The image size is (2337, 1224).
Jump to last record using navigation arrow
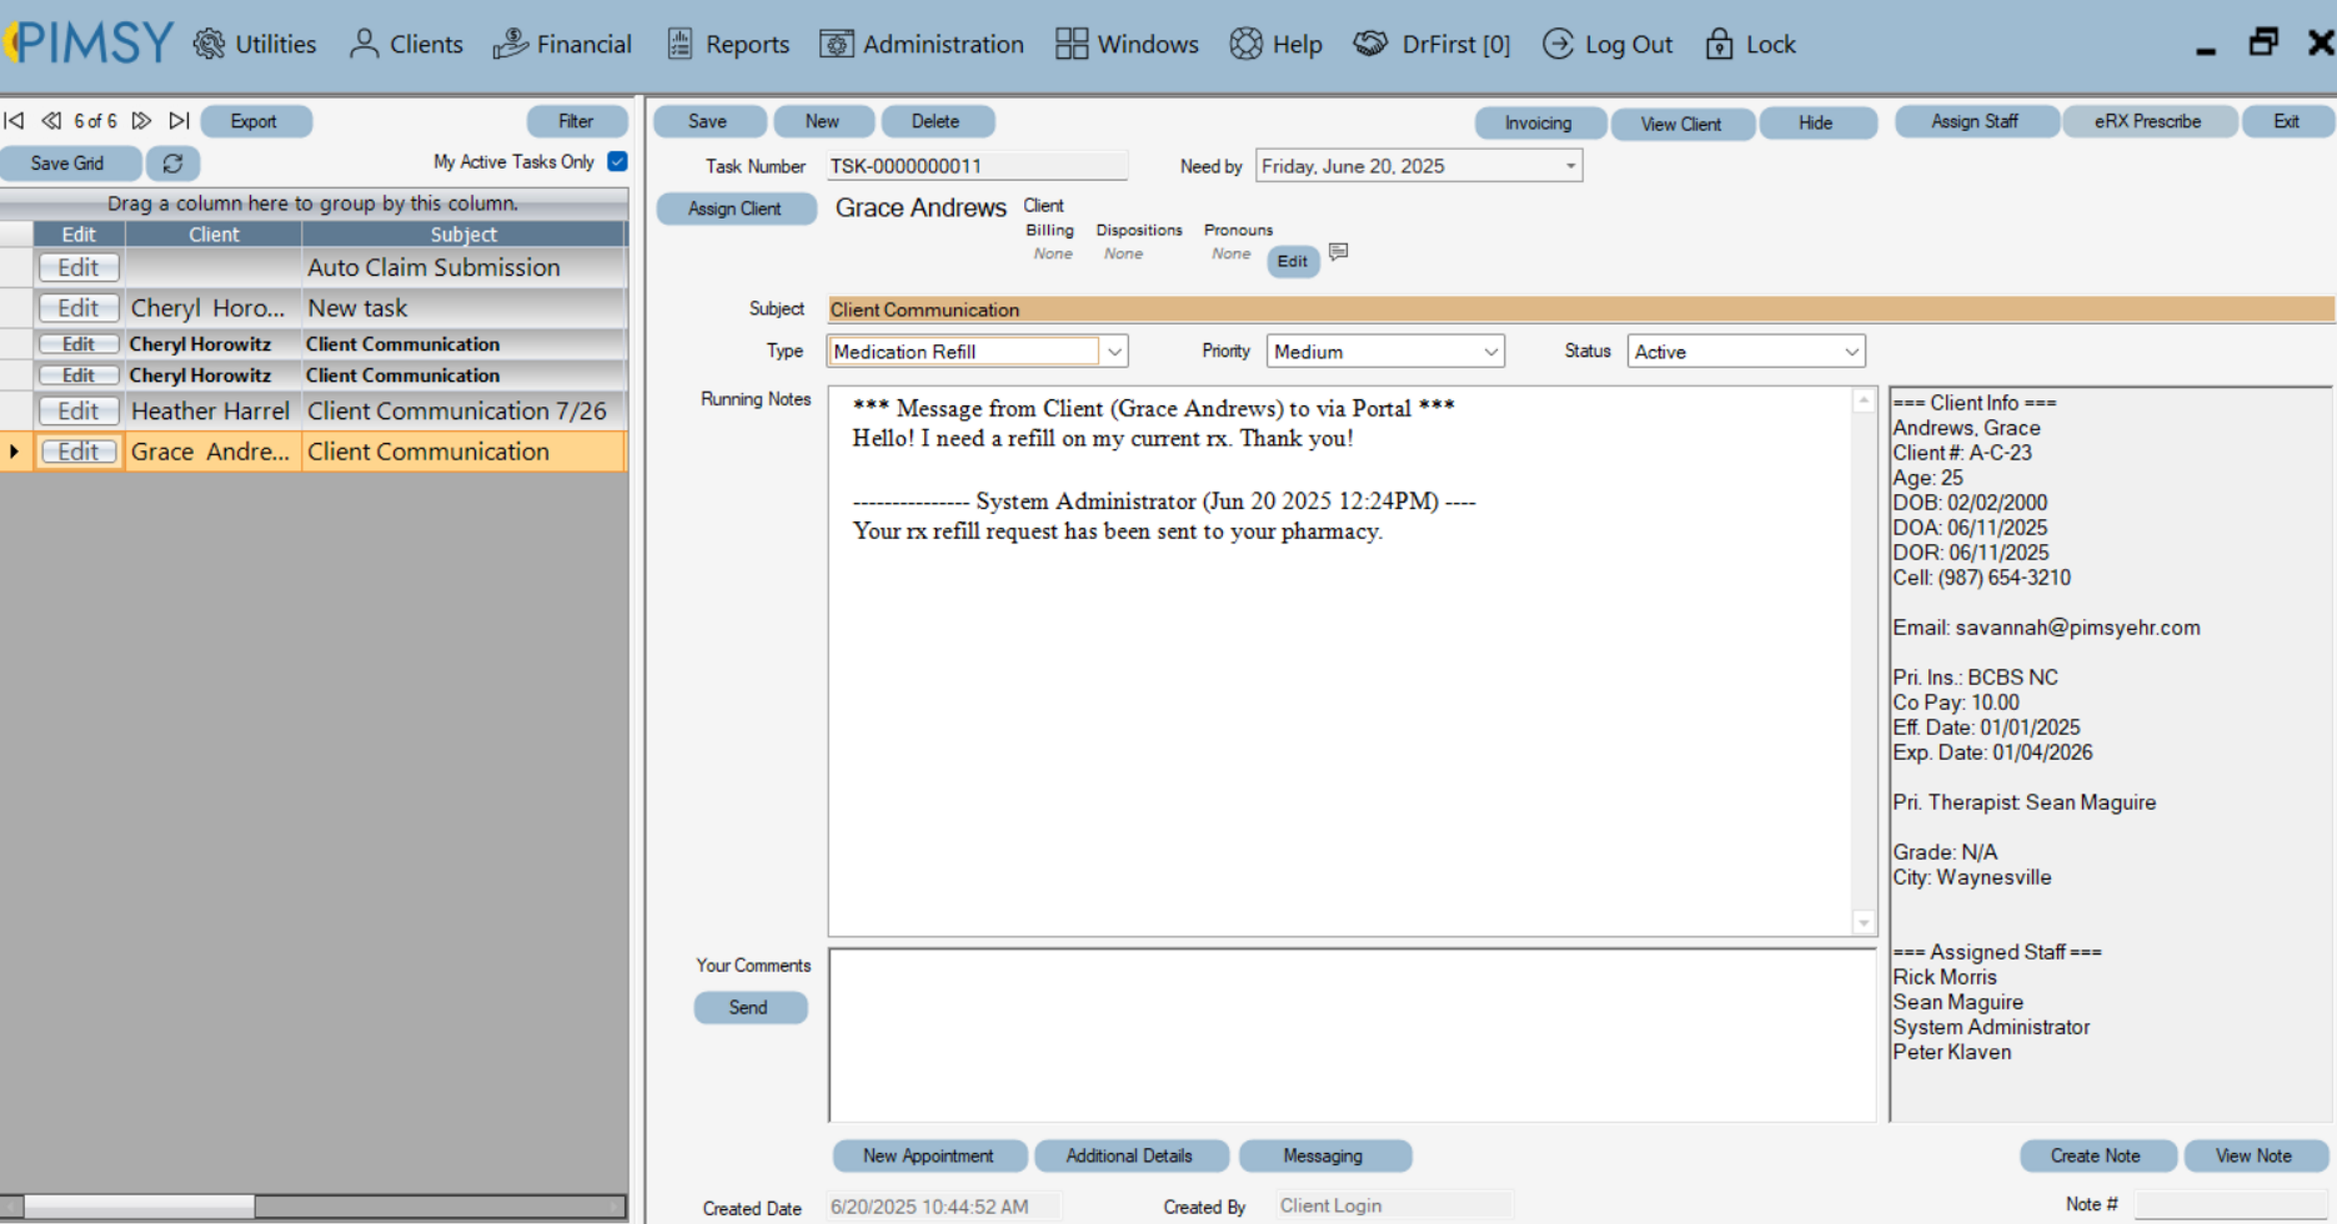click(180, 120)
